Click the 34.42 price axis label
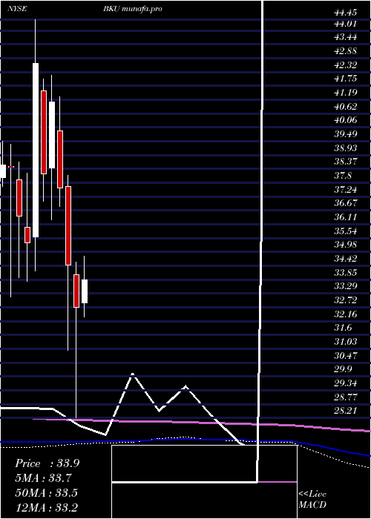Image resolution: width=371 pixels, height=519 pixels. pos(346,258)
